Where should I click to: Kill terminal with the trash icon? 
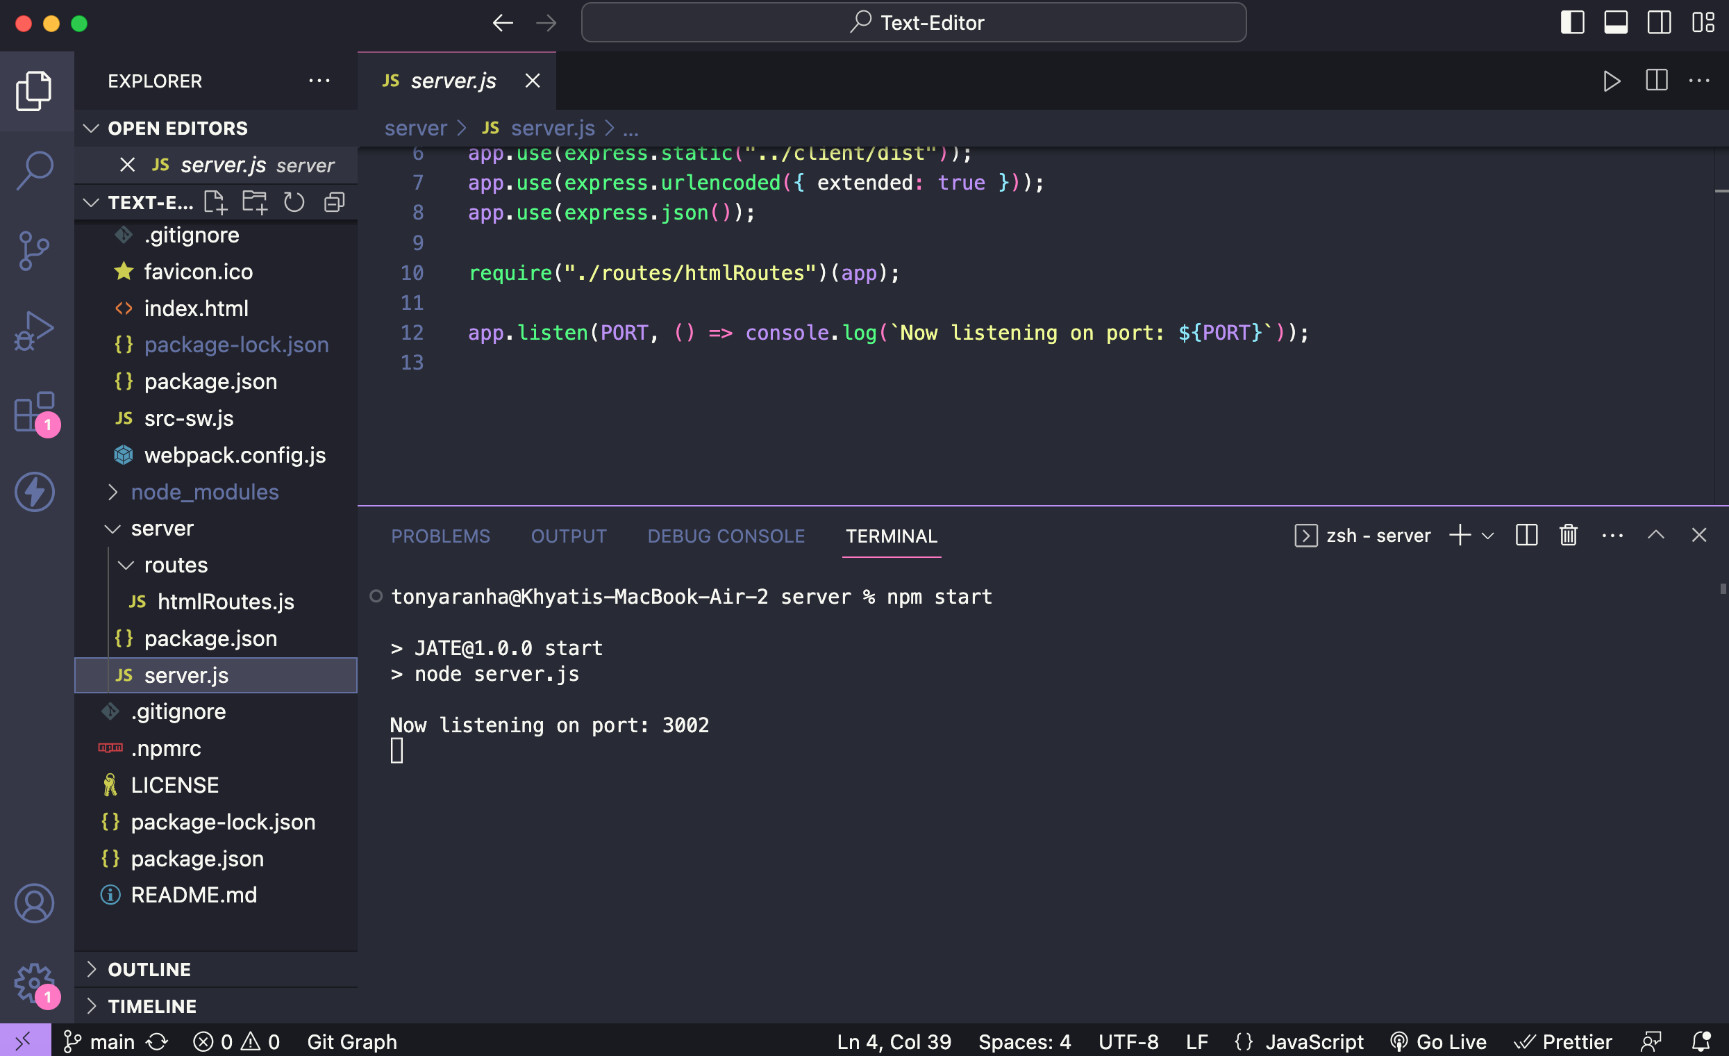(1569, 536)
